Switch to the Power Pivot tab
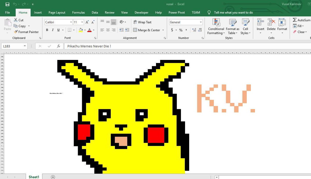The width and height of the screenshot is (311, 179). (x=176, y=12)
